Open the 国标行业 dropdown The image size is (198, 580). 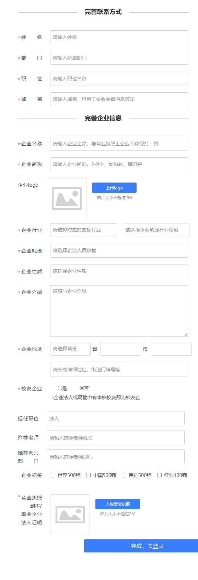point(83,230)
